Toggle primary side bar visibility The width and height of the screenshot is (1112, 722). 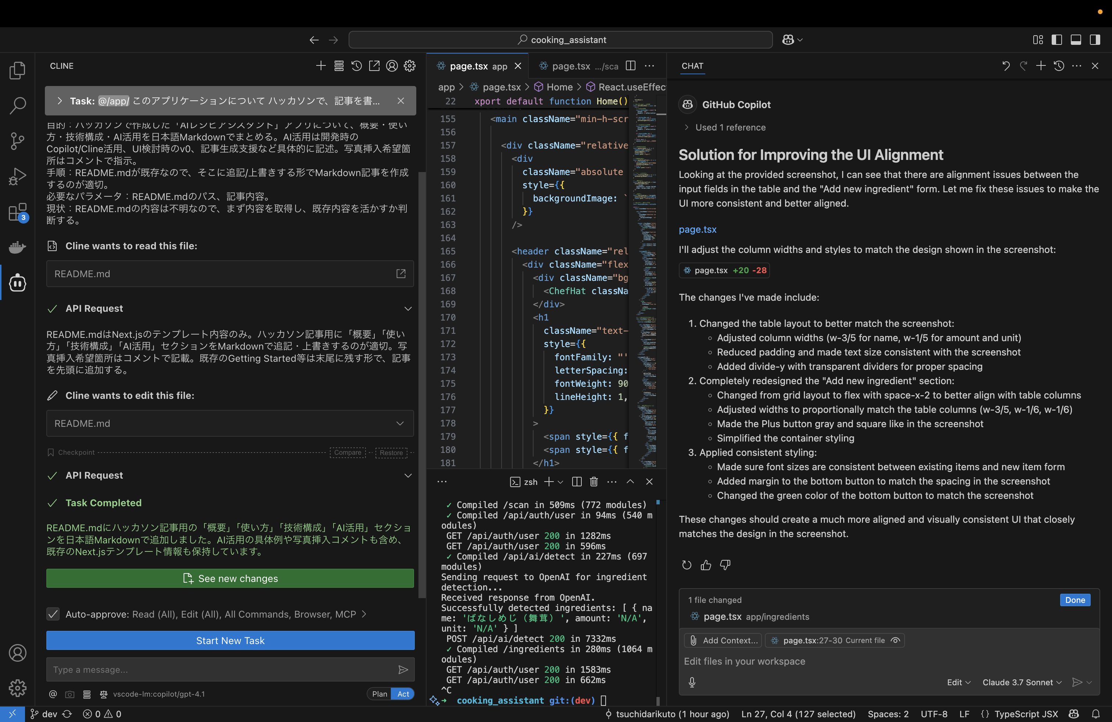(x=1057, y=40)
